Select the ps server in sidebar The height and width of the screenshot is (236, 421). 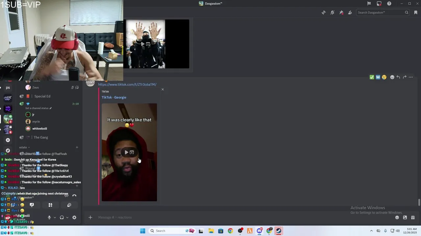[x=8, y=88]
